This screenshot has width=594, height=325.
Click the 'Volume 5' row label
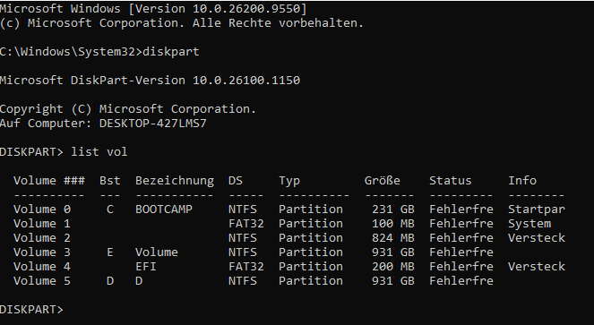coord(42,281)
